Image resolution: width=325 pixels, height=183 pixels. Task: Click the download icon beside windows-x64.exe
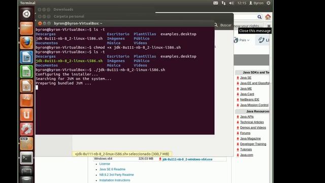pos(160,159)
